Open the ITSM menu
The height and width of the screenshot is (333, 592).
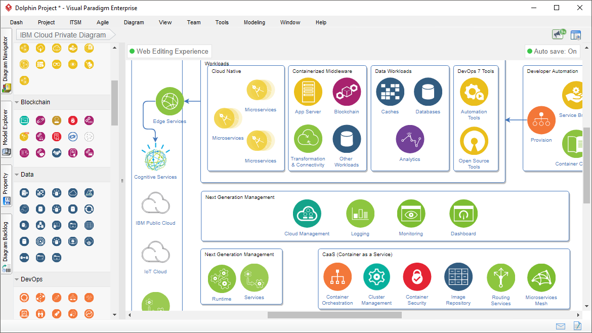75,22
